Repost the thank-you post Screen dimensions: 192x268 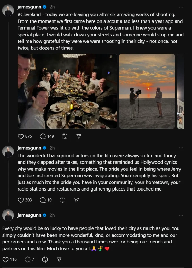[x=45, y=259]
